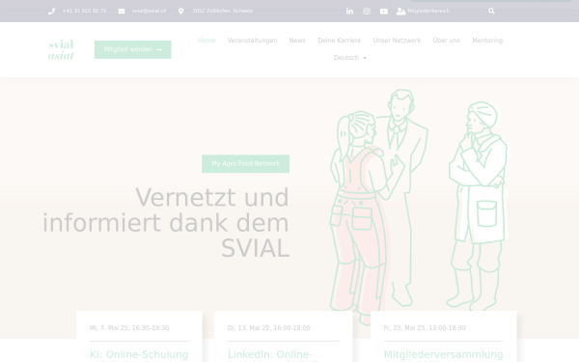
Task: Open the News menu item
Action: 297,41
